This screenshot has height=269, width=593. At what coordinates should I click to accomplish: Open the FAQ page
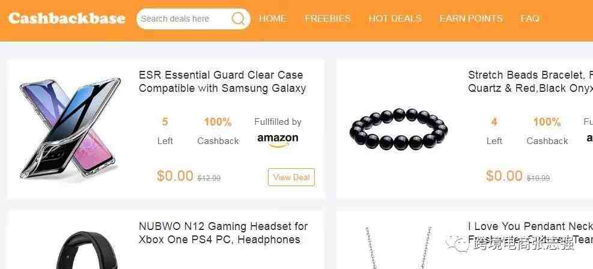click(530, 18)
